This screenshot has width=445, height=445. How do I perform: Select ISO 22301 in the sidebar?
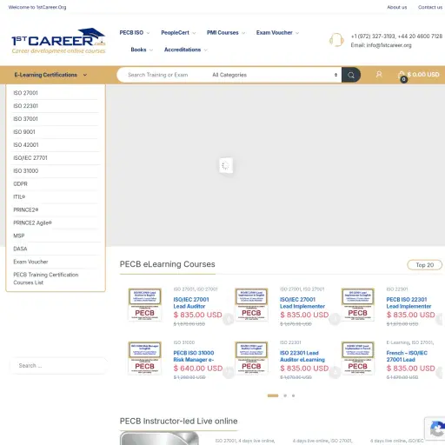tap(25, 106)
